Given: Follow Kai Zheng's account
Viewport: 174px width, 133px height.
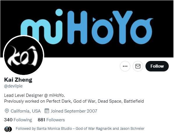Looking at the screenshot, I should pyautogui.click(x=157, y=66).
